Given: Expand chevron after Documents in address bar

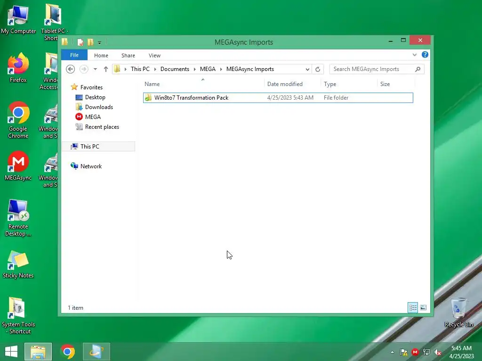Looking at the screenshot, I should tap(194, 69).
